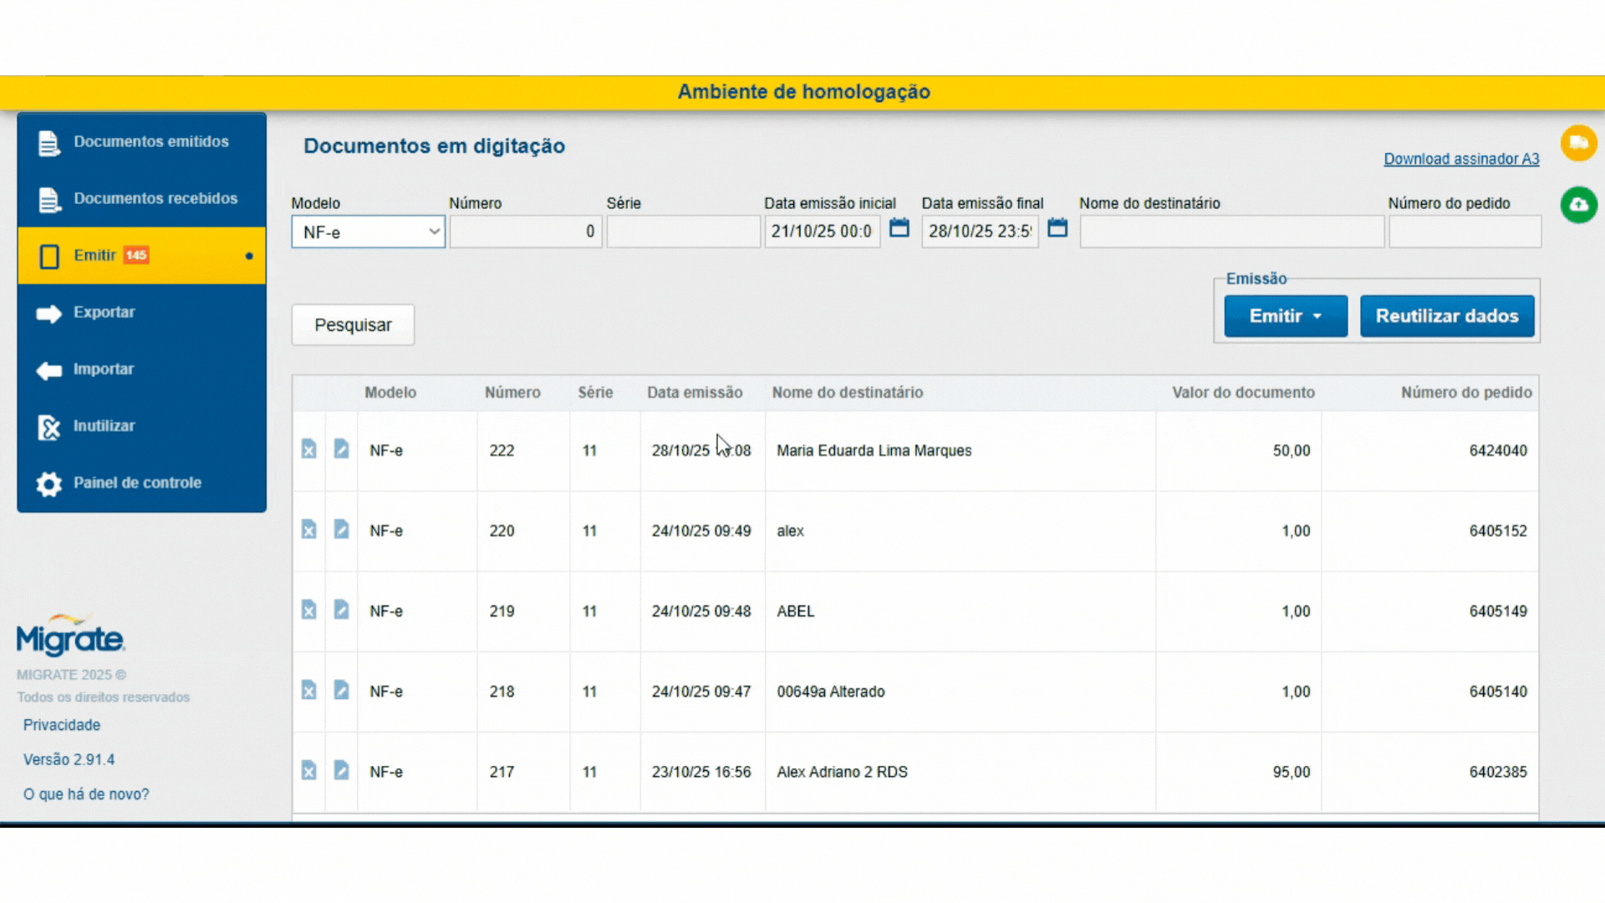This screenshot has height=903, width=1605.
Task: Open Download assinador A3 link
Action: pyautogui.click(x=1460, y=159)
